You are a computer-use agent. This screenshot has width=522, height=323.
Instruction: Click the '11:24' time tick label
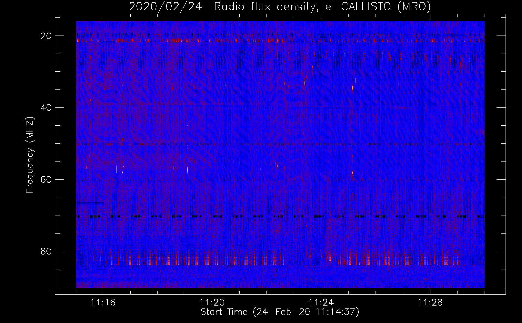click(321, 303)
